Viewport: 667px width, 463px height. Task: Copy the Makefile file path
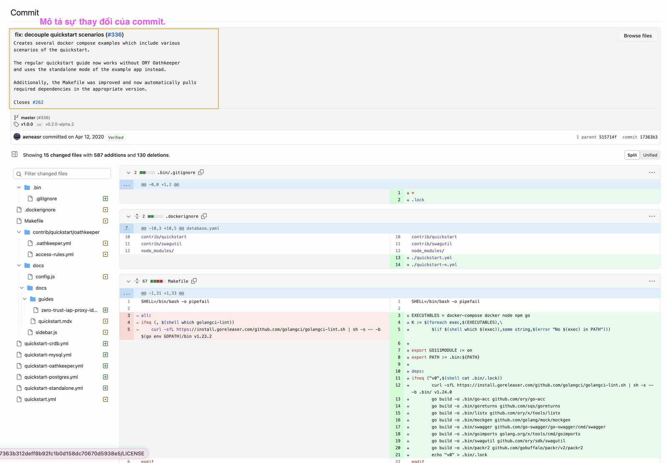[x=194, y=281]
